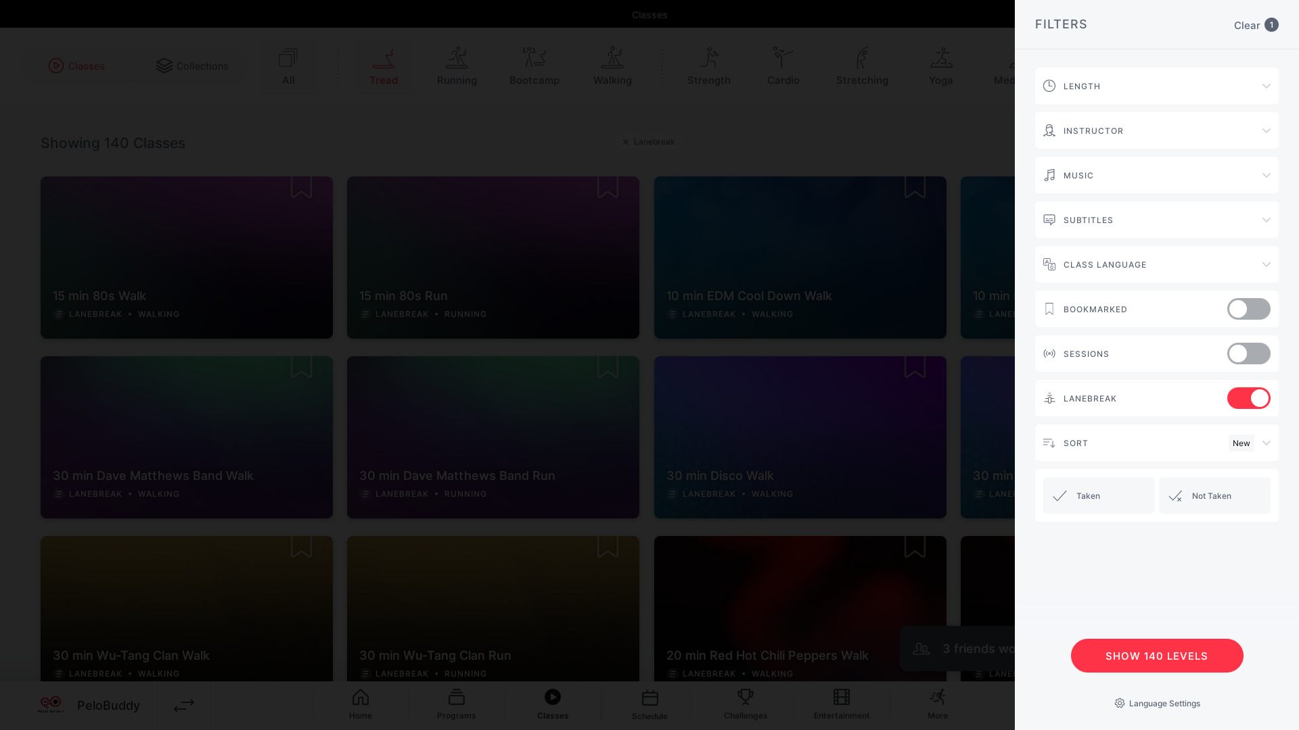Enable the Sessions filter switch
The width and height of the screenshot is (1299, 730).
point(1249,354)
